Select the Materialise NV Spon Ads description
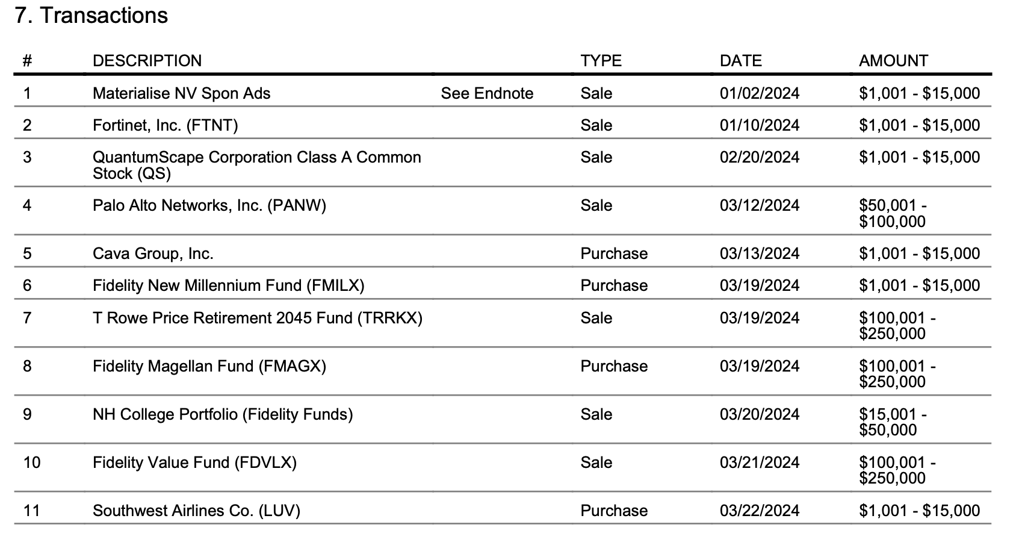The width and height of the screenshot is (1022, 548). 181,93
